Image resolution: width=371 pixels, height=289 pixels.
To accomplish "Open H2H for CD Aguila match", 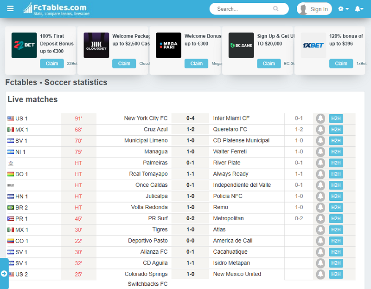I will tap(336, 263).
